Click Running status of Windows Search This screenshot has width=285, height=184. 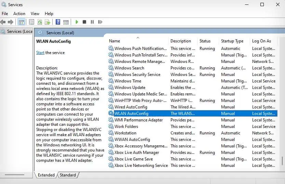[x=207, y=68]
